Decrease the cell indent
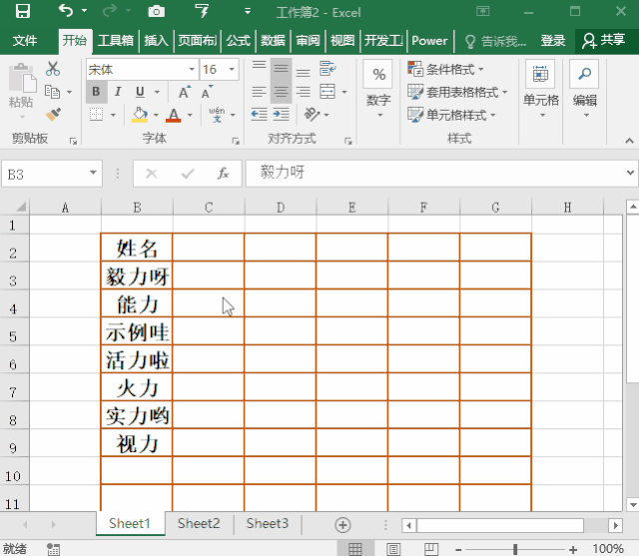 (x=259, y=115)
